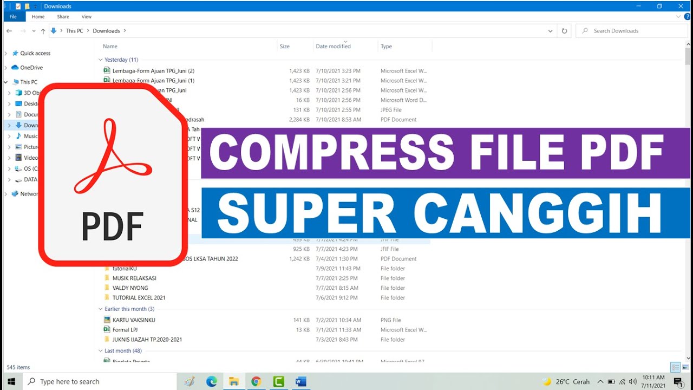Click the KARTU VAKSINKU PNG file icon
This screenshot has width=693, height=390.
coord(107,320)
